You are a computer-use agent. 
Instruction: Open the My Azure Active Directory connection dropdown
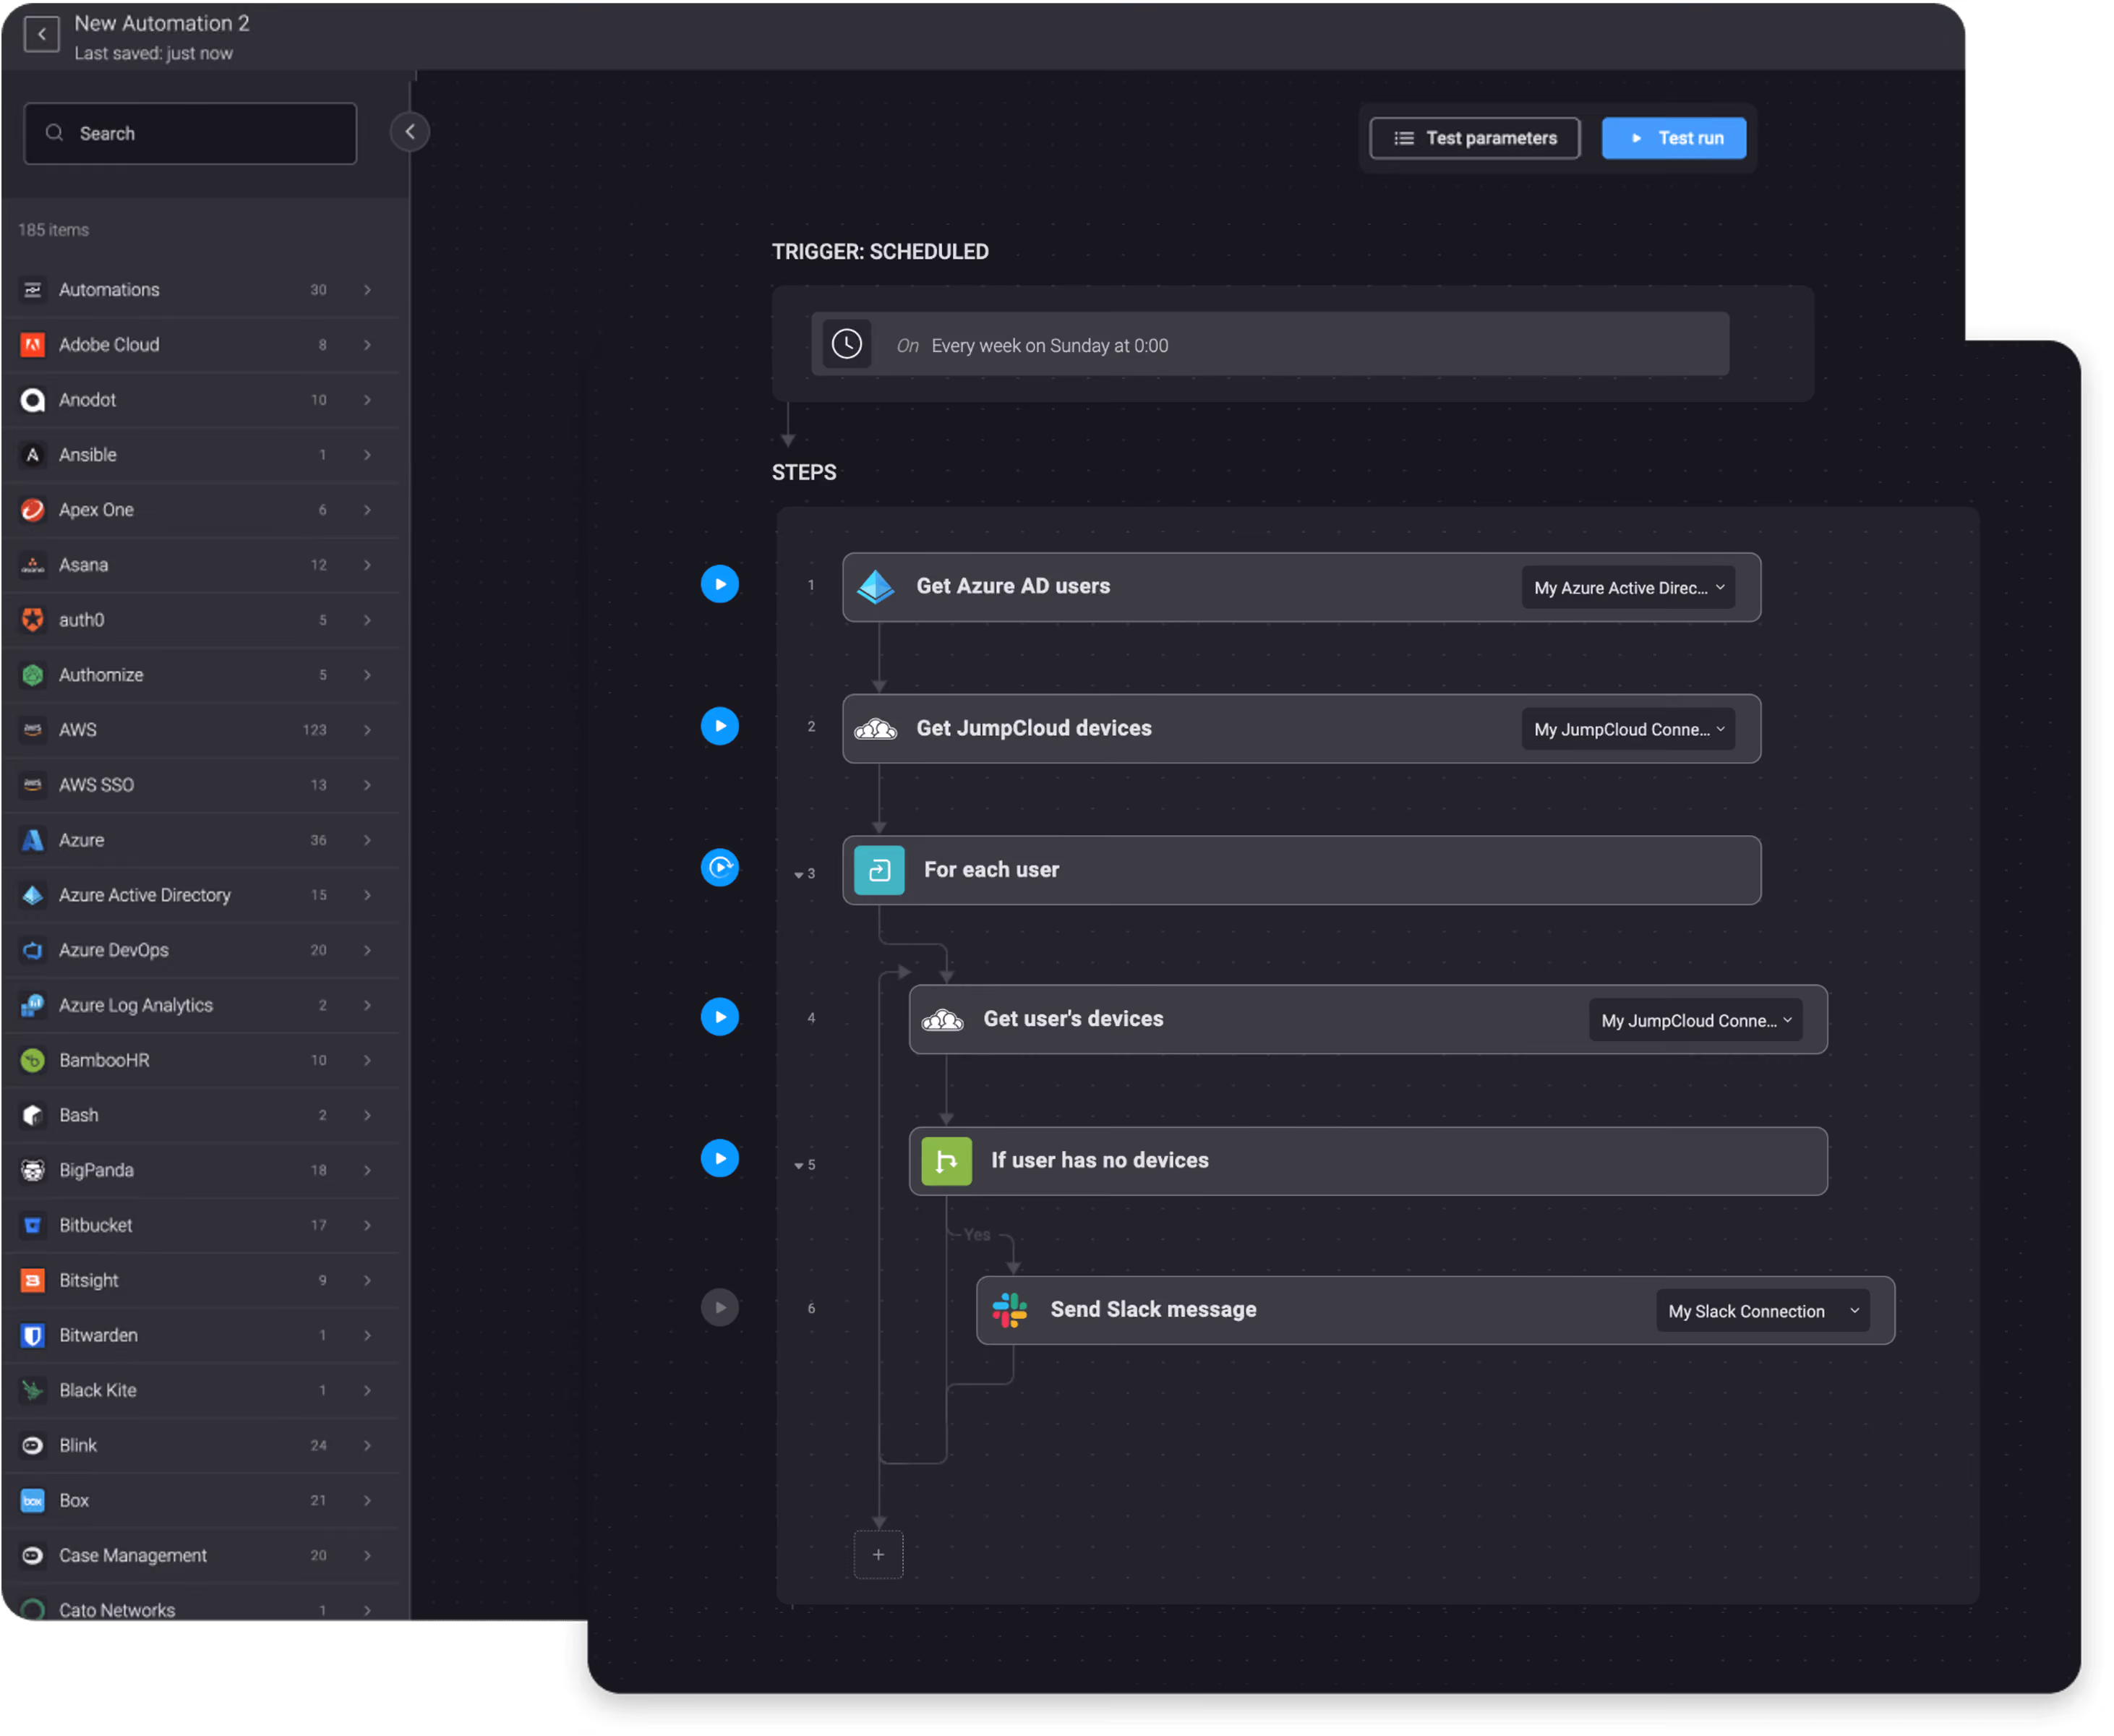click(1630, 588)
